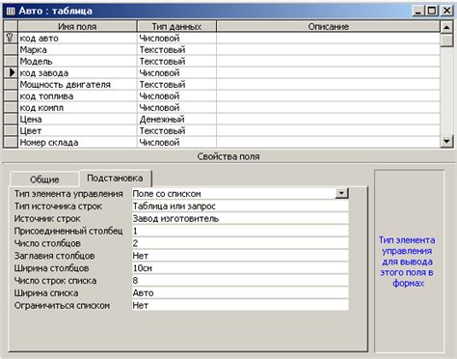Click the 'Имя поля' column header

pos(77,26)
